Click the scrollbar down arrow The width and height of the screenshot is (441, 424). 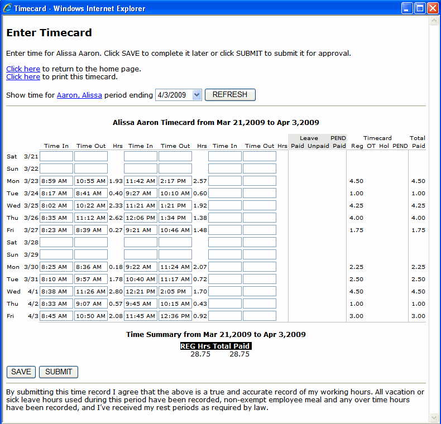tap(434, 417)
